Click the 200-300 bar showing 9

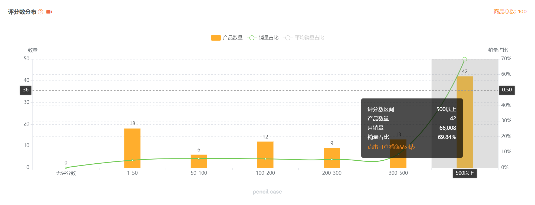click(332, 158)
